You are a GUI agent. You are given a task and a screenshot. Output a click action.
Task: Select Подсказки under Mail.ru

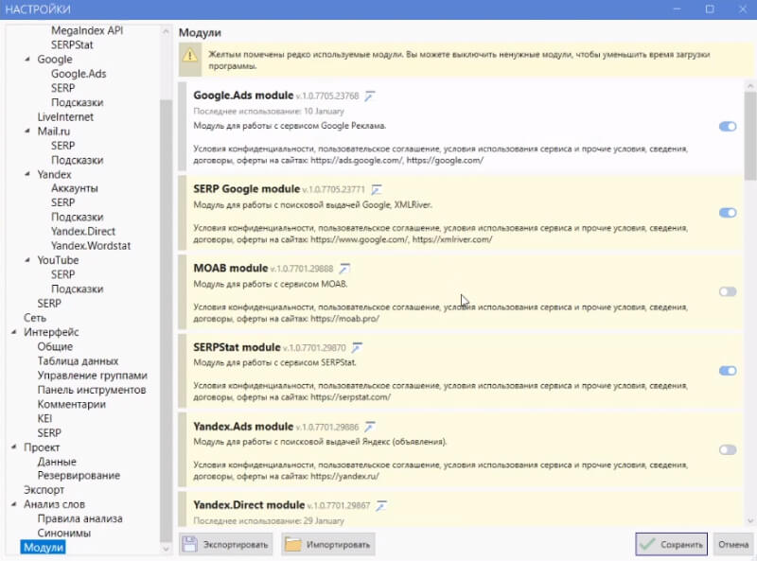tap(77, 160)
